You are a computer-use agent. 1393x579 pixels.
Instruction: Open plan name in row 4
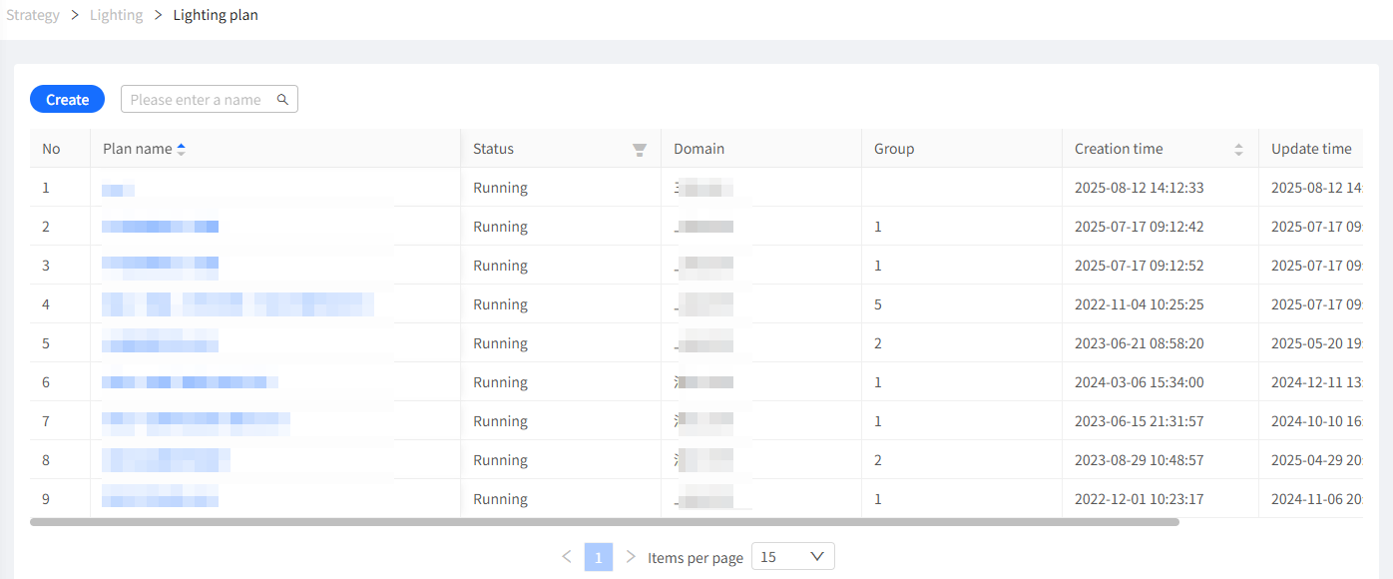click(237, 304)
